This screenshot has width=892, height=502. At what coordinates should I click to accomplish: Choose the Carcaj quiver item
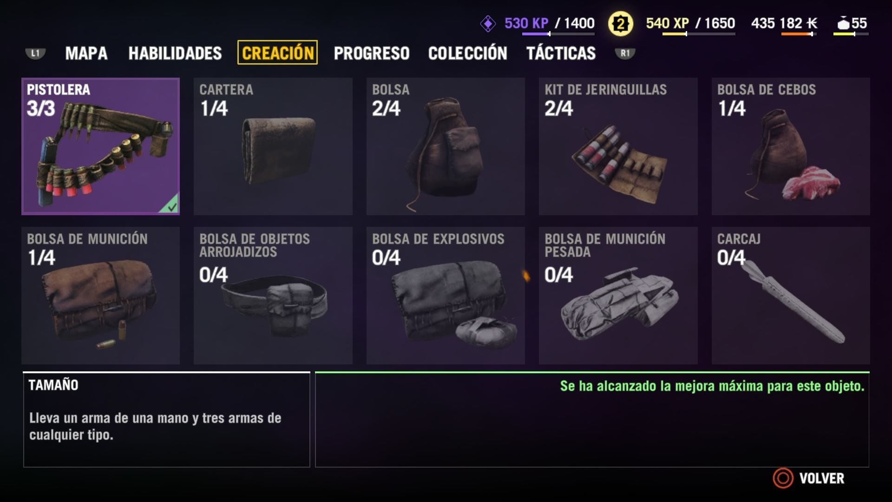point(791,296)
